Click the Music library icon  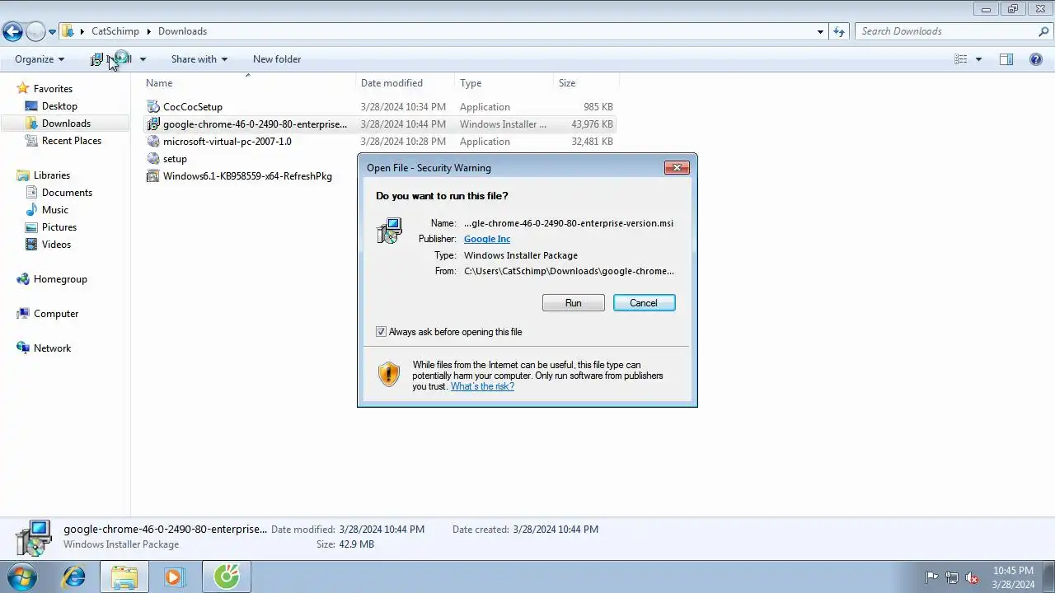31,210
